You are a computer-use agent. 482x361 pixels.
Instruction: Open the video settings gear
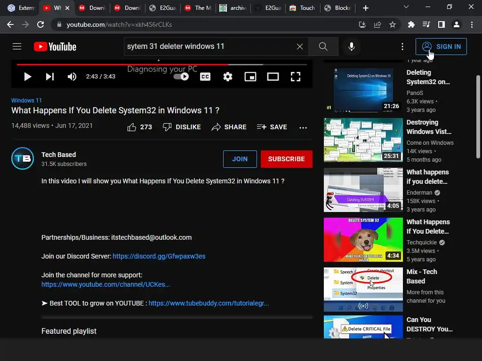click(227, 77)
